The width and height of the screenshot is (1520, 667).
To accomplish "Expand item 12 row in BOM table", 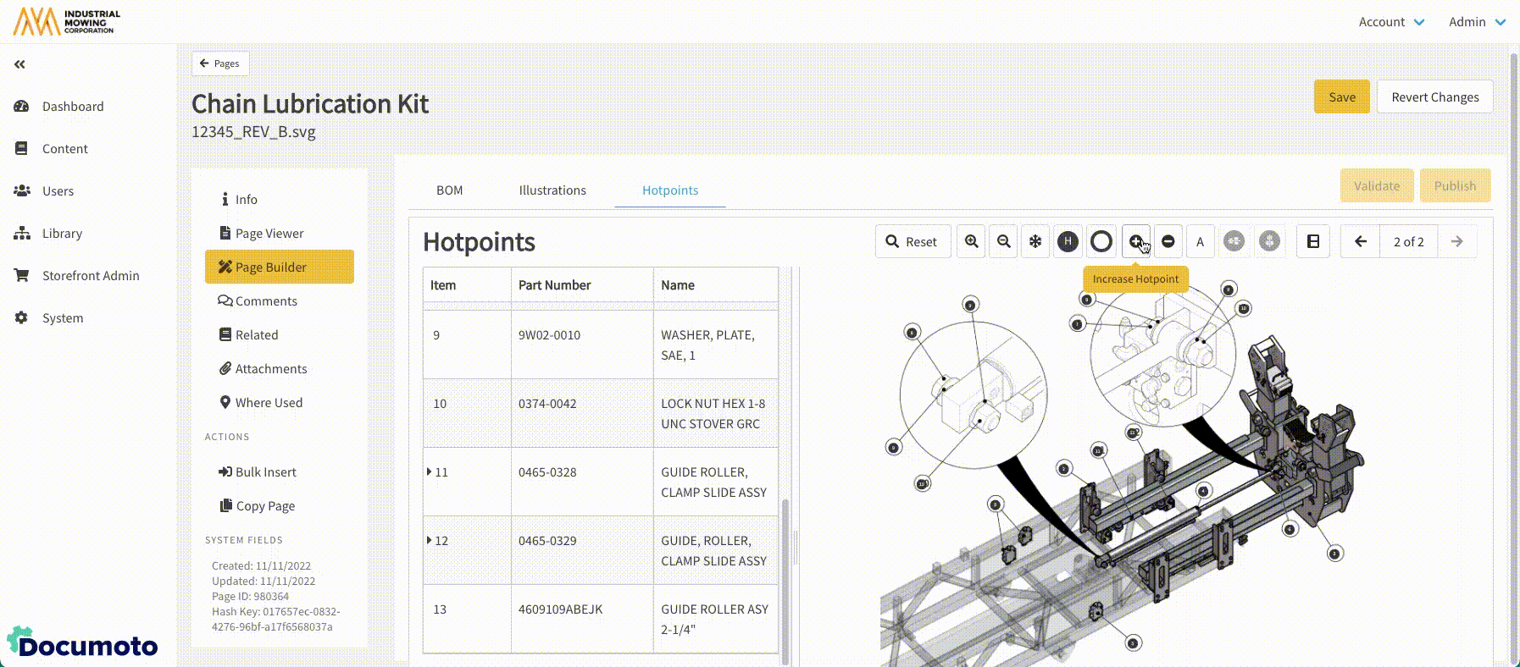I will point(430,541).
